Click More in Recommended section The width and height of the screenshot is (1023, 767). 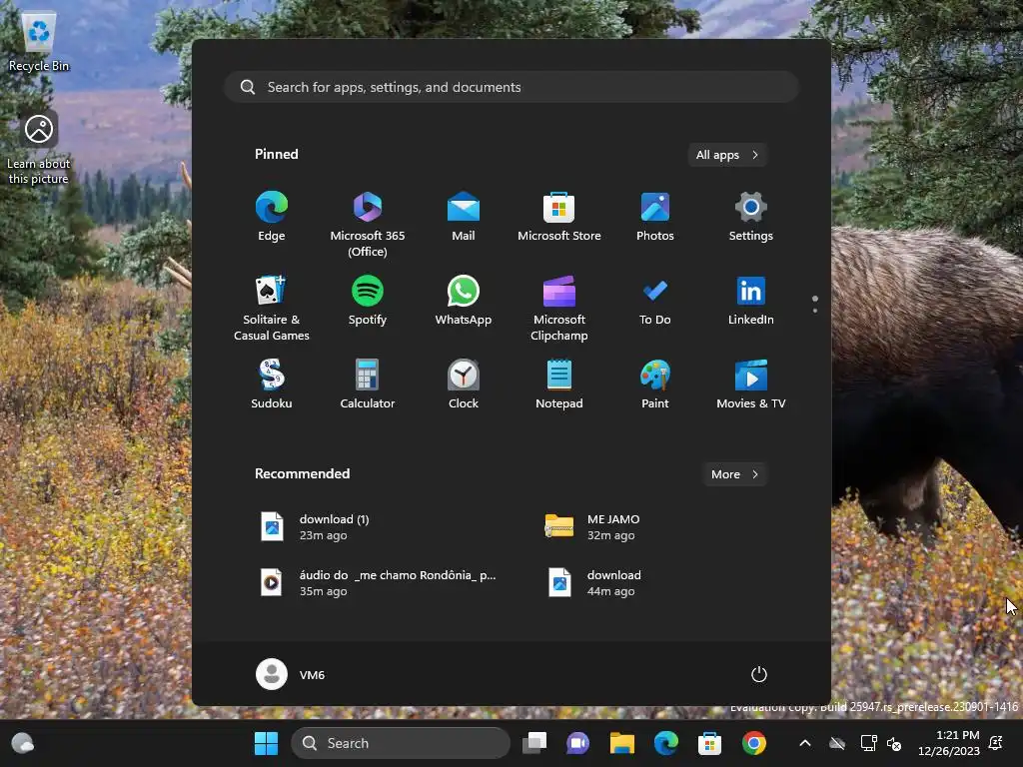click(x=734, y=474)
